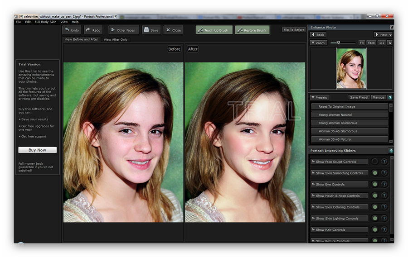Toggle Skin Lighting Controls off
408x257 pixels.
(375, 219)
